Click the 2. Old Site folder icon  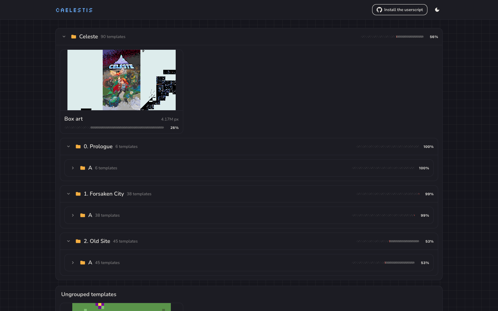coord(78,241)
